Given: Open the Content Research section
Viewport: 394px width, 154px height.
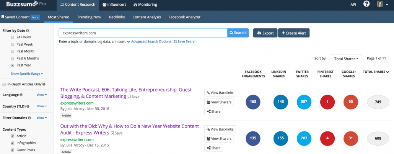Looking at the screenshot, I should tap(78, 5).
